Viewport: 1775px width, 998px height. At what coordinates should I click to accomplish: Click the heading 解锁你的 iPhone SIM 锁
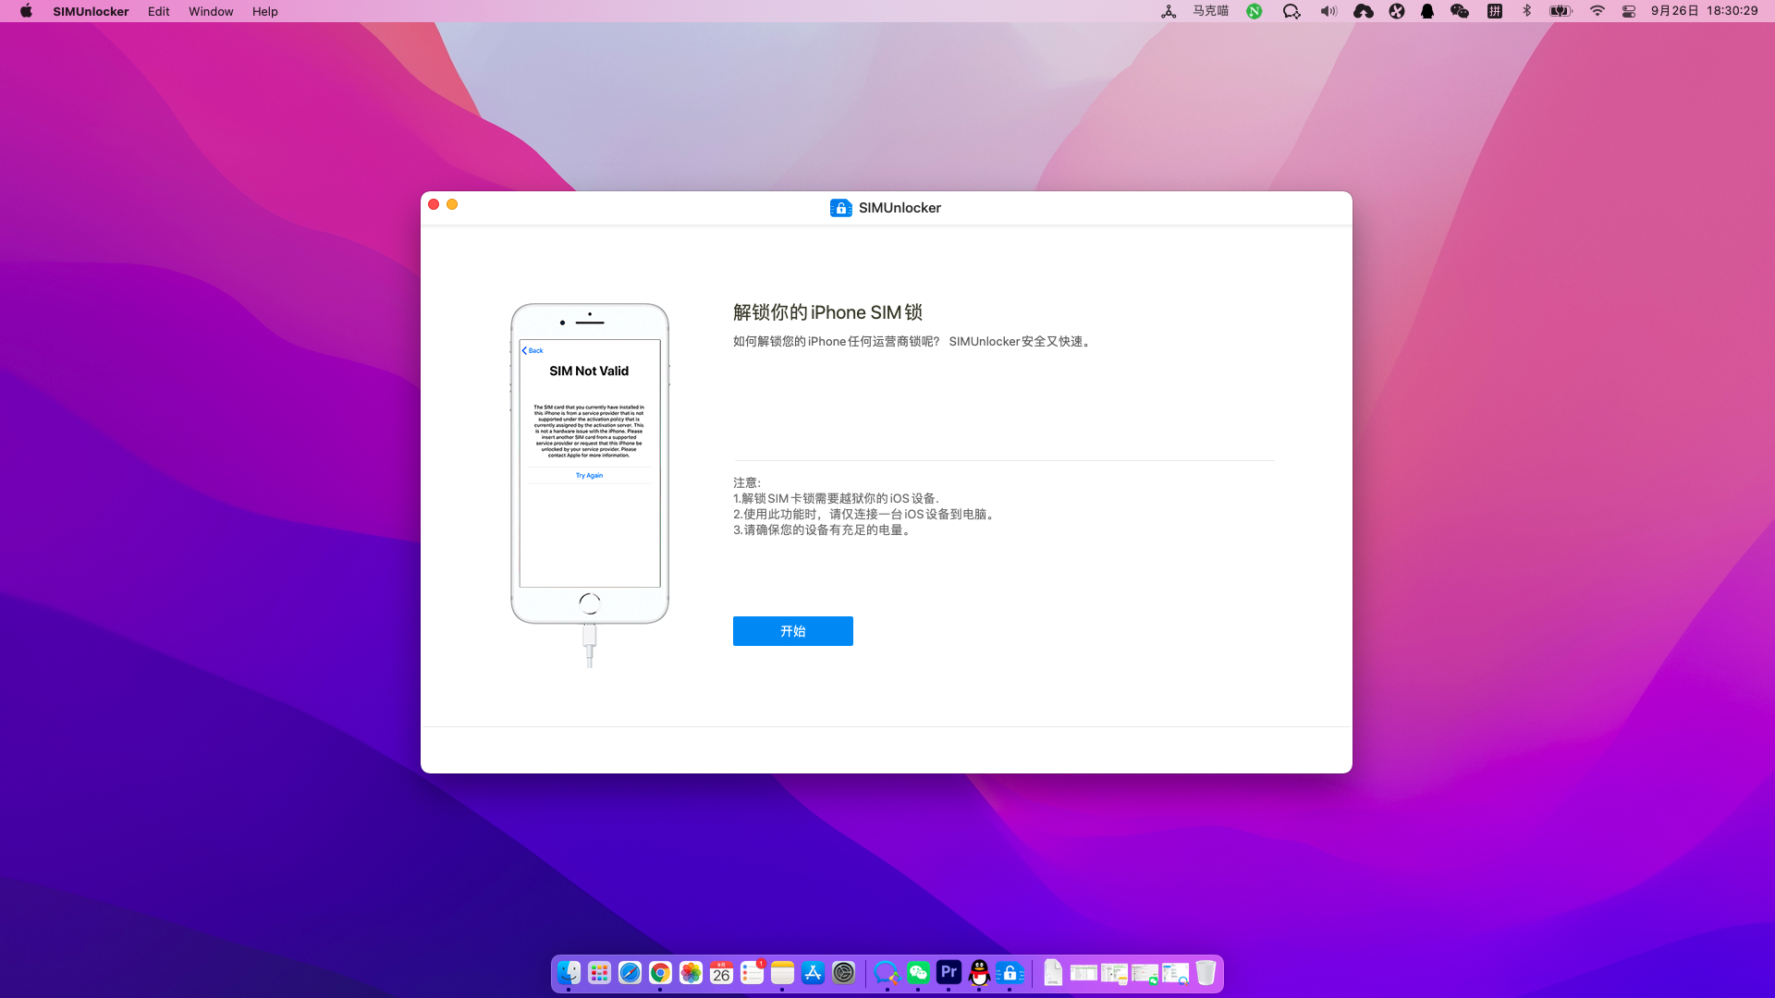[827, 312]
